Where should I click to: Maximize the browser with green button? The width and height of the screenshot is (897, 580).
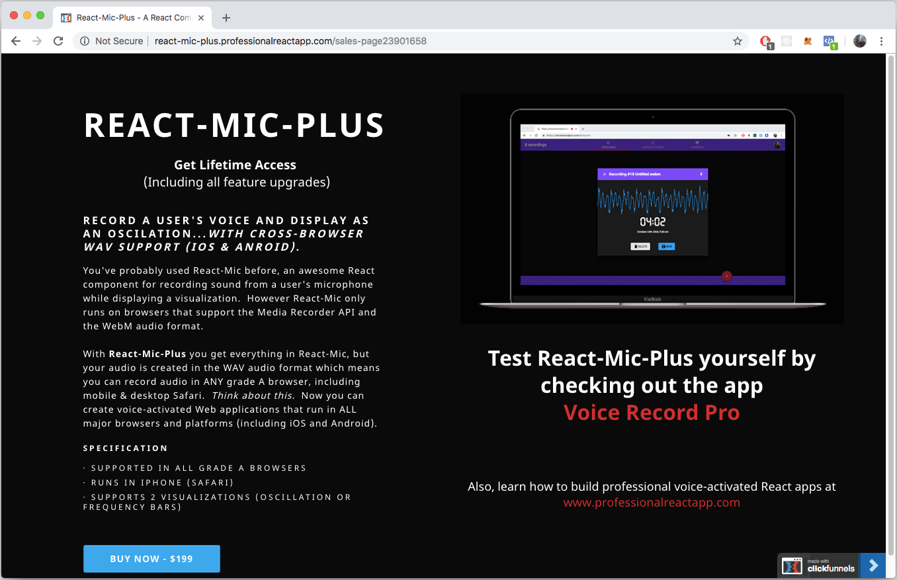[40, 15]
